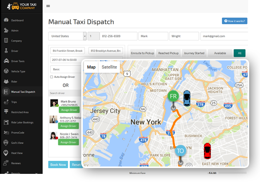The height and width of the screenshot is (182, 260).
Task: Click the hamburger menu icon
Action: tap(48, 6)
